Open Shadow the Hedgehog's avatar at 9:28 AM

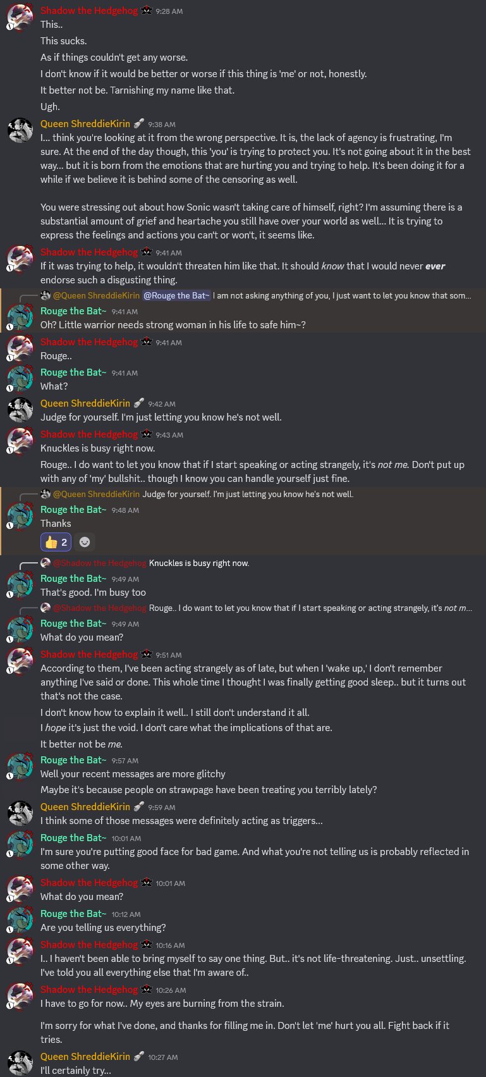pyautogui.click(x=20, y=18)
